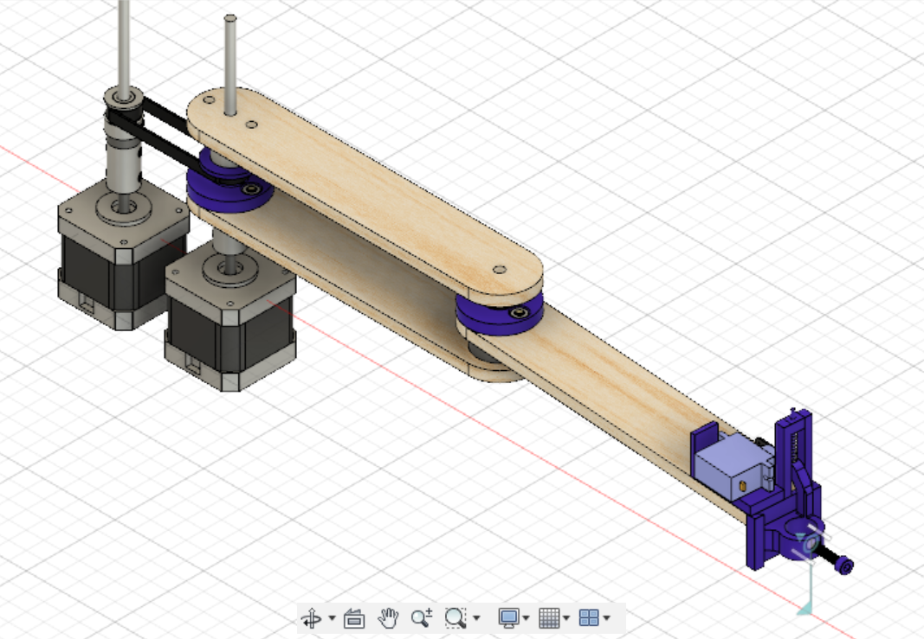The image size is (924, 639).
Task: Activate the Zoom tool
Action: [x=422, y=618]
